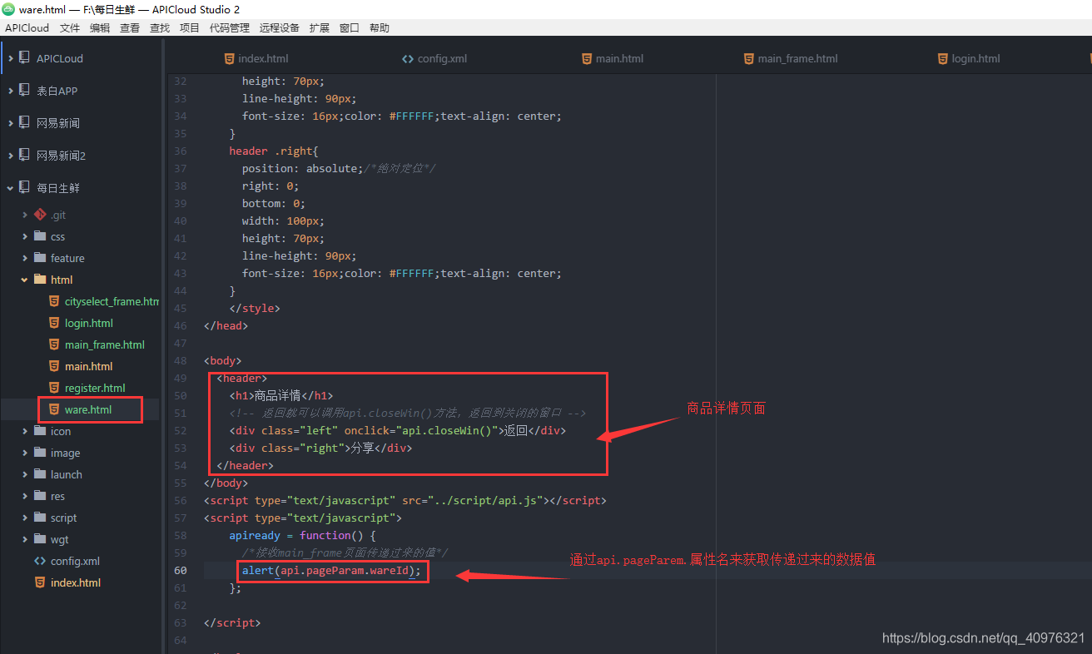Open the 查找 menu
The image size is (1092, 654).
(160, 27)
